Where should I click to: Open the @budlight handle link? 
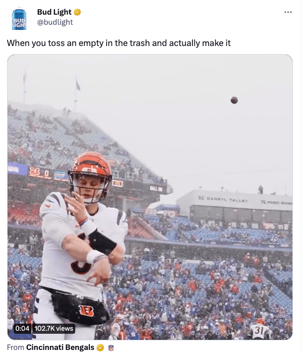(x=55, y=22)
